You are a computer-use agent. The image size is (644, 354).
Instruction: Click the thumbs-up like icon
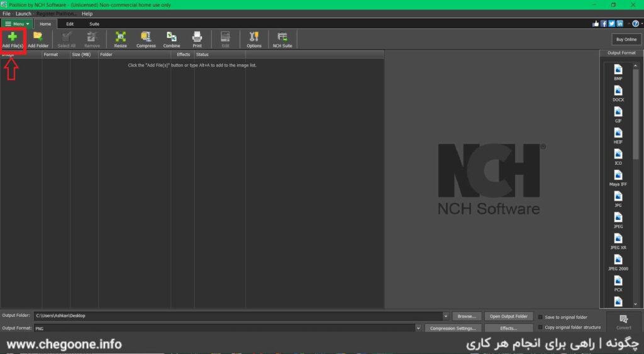(x=596, y=24)
